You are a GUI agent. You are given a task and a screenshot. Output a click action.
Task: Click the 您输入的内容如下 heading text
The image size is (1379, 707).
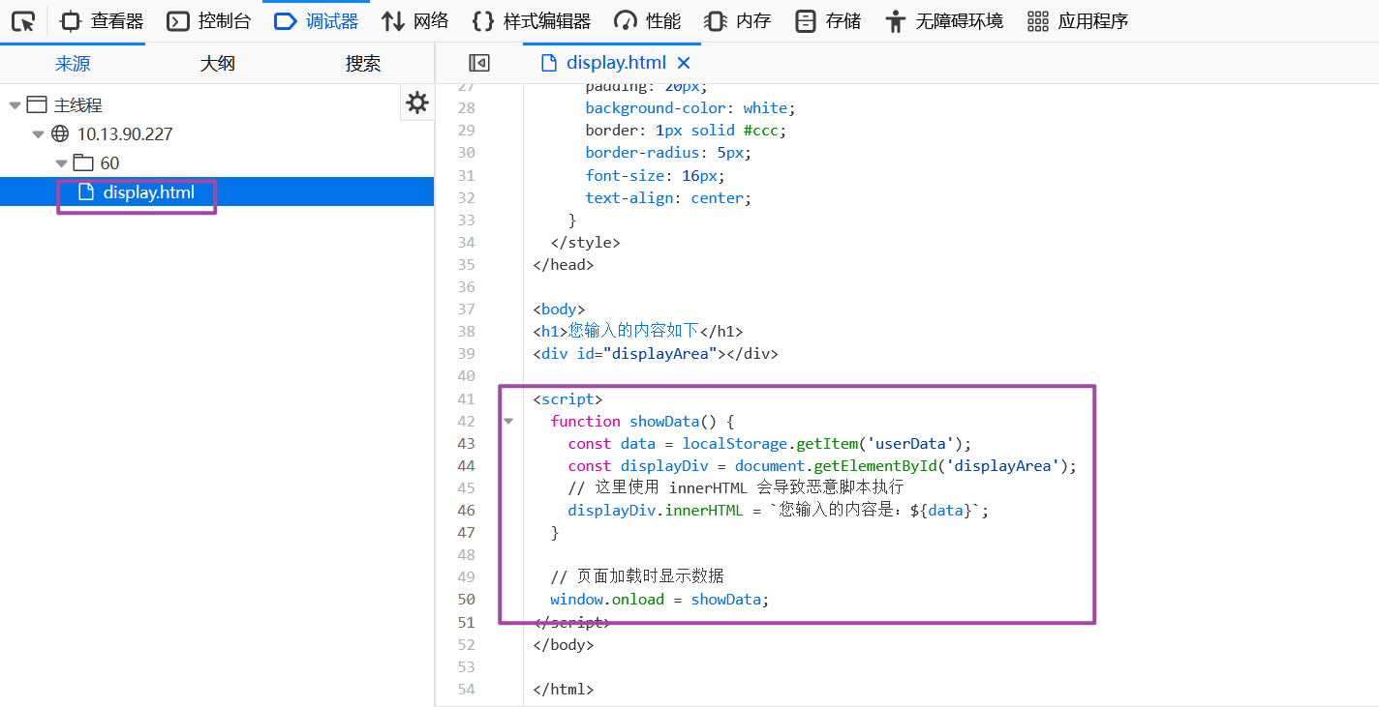pyautogui.click(x=633, y=332)
